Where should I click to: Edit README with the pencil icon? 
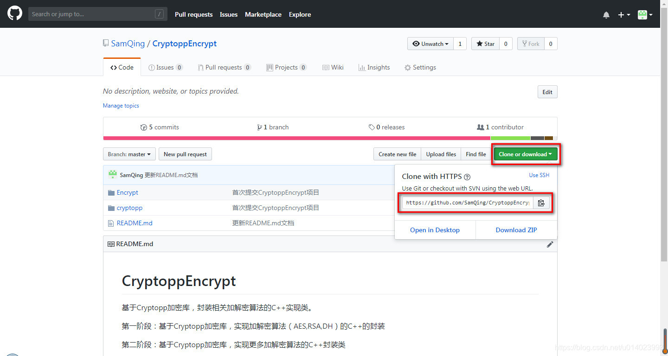click(550, 244)
